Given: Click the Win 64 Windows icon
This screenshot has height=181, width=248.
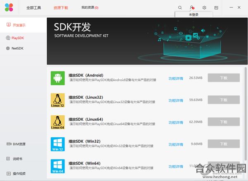Looking at the screenshot, I should (57, 166).
